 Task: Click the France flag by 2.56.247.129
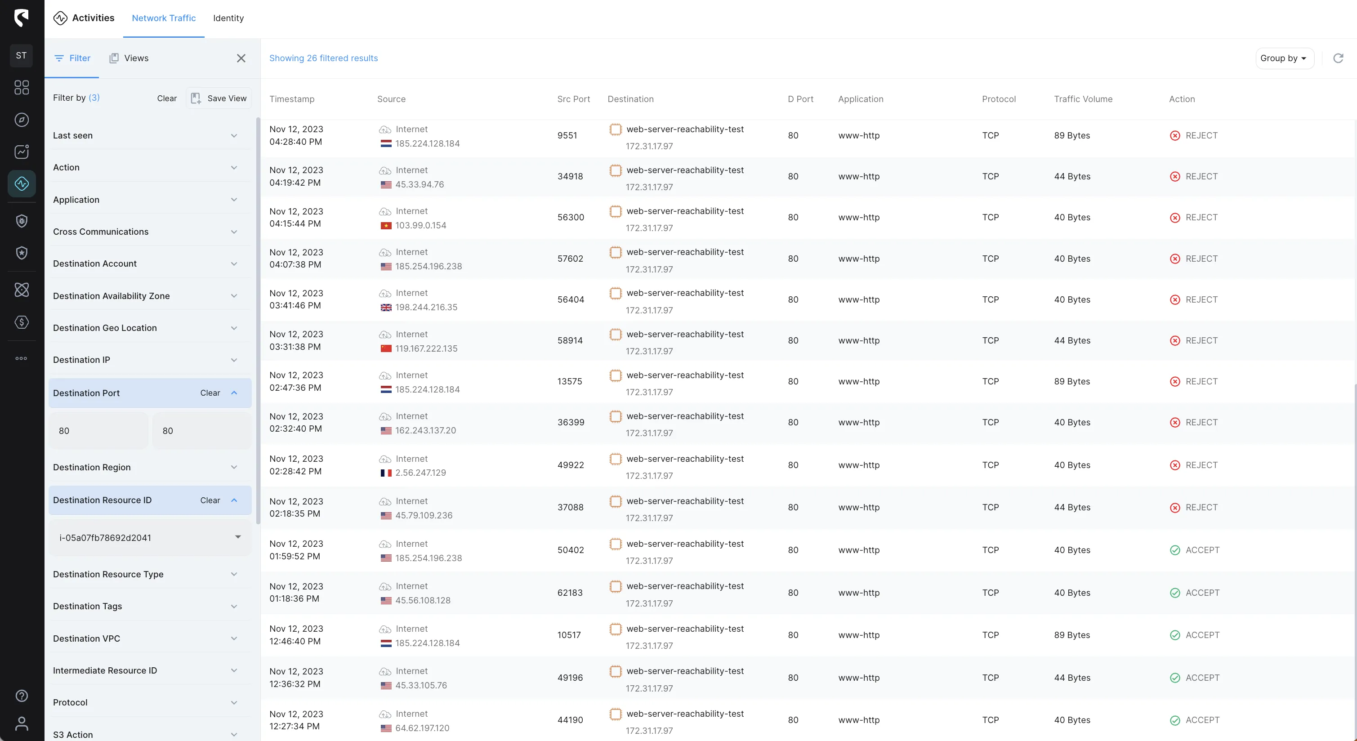[x=386, y=473]
